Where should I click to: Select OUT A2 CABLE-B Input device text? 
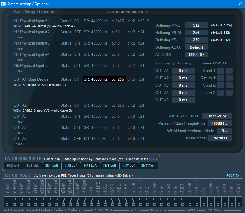[x=43, y=110]
